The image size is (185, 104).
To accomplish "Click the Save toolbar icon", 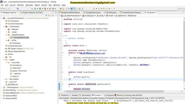I will [x=6, y=9].
